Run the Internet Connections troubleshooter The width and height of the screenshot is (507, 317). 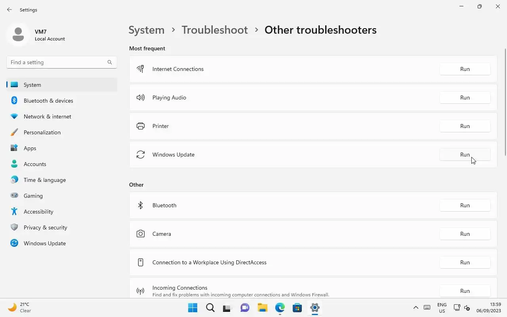[465, 69]
